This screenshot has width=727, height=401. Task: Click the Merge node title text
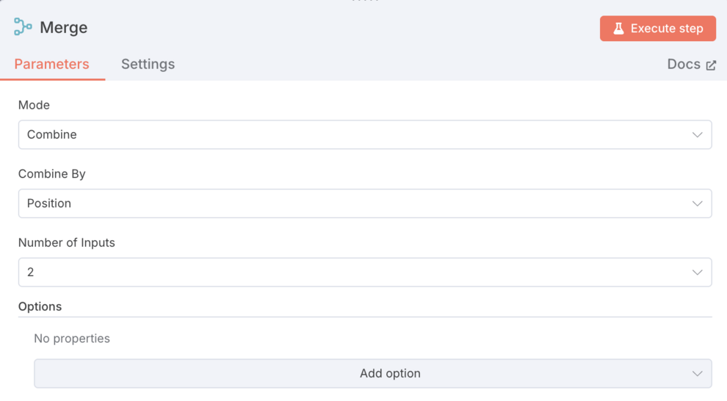point(63,28)
